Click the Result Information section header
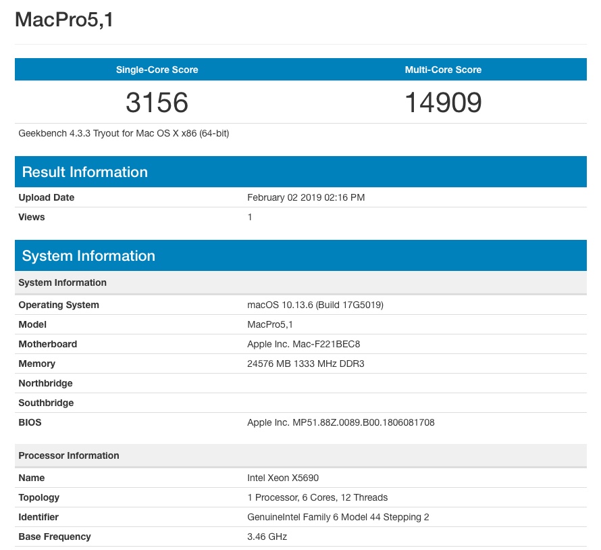The image size is (601, 550). coord(300,172)
